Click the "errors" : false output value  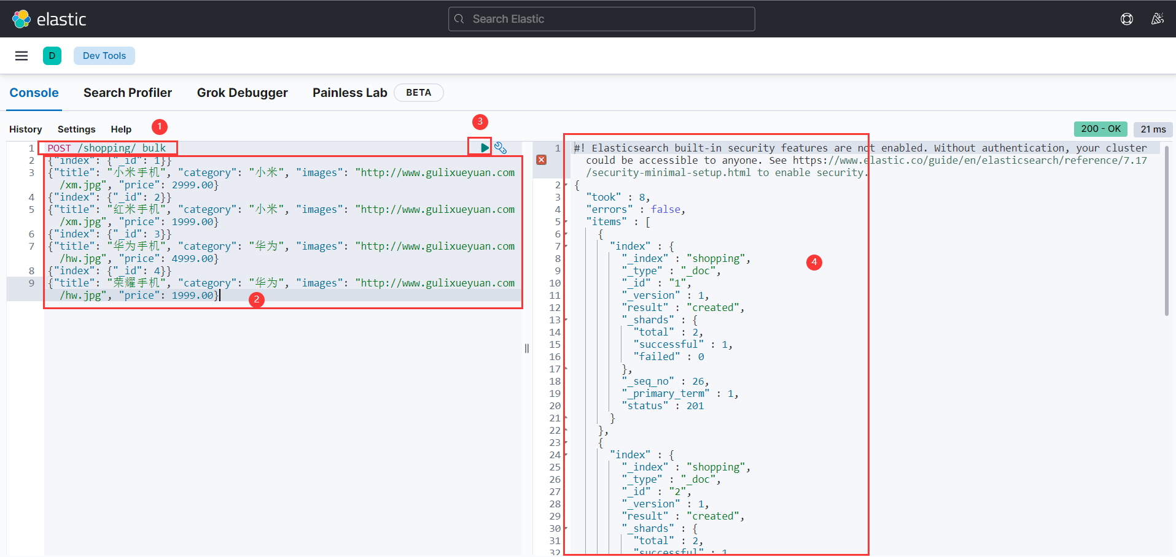(666, 209)
